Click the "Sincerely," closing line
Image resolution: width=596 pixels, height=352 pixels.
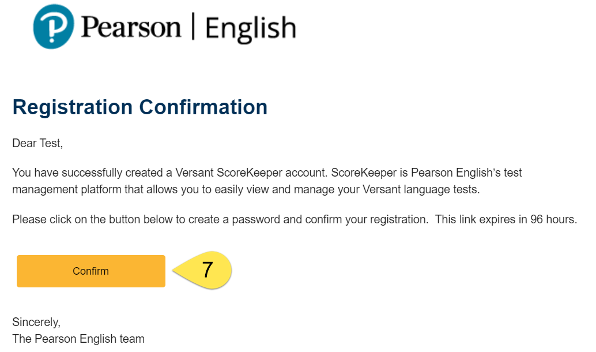tap(36, 323)
